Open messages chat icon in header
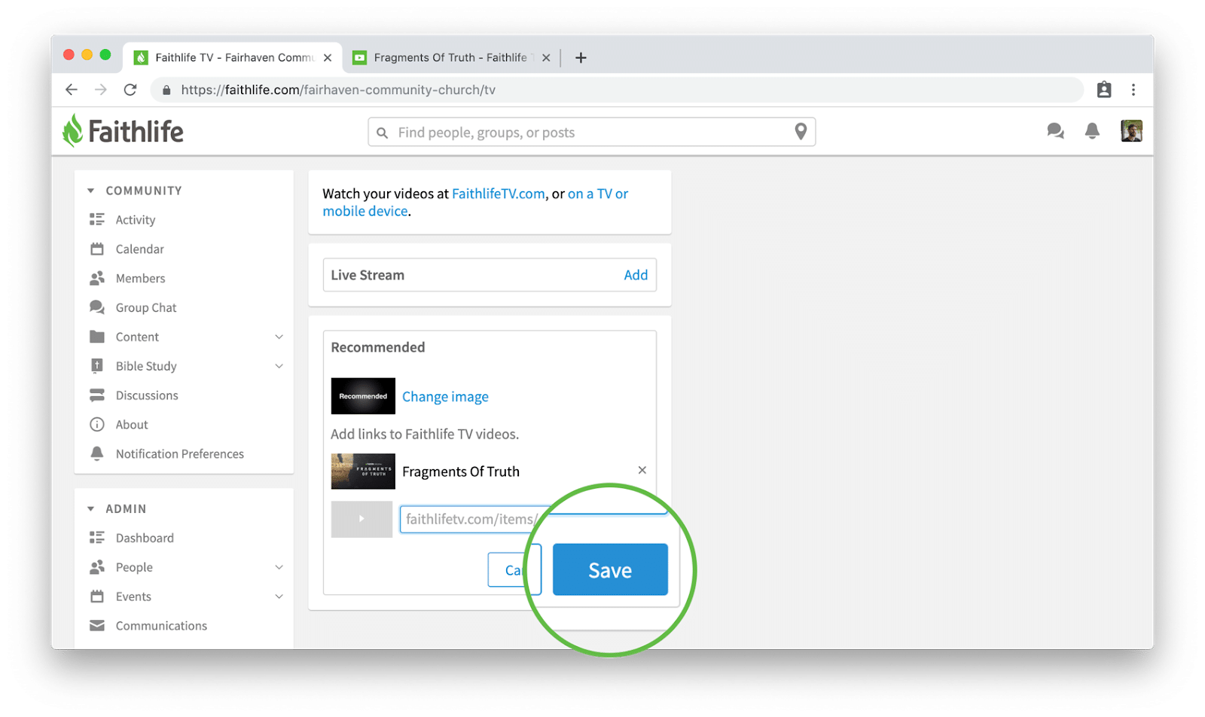The image size is (1205, 717). pos(1055,131)
